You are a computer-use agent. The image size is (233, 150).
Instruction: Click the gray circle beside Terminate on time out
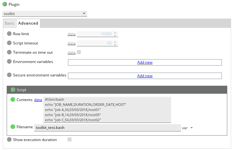9,52
